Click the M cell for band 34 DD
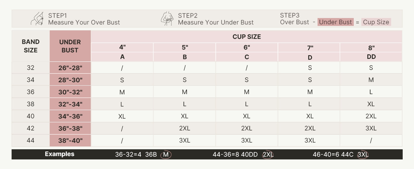414x169 pixels. 371,80
